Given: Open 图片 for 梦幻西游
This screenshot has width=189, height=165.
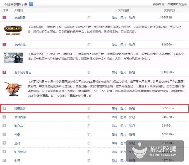Looking at the screenshot, I should pyautogui.click(x=123, y=117).
